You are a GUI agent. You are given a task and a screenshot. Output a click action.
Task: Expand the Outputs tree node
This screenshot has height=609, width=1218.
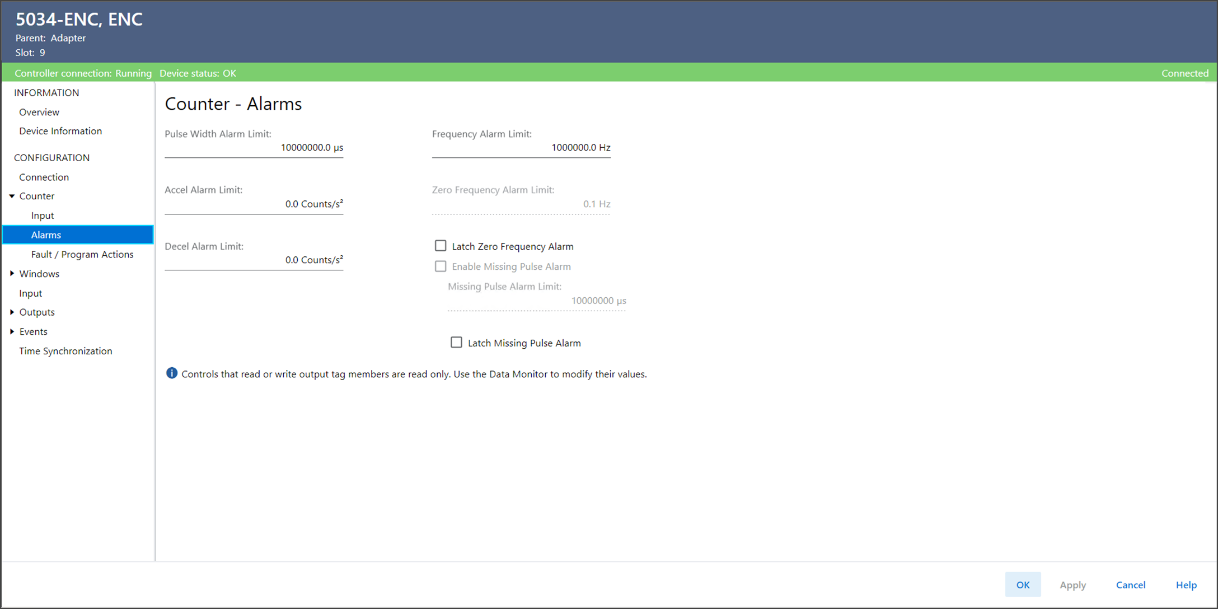12,312
